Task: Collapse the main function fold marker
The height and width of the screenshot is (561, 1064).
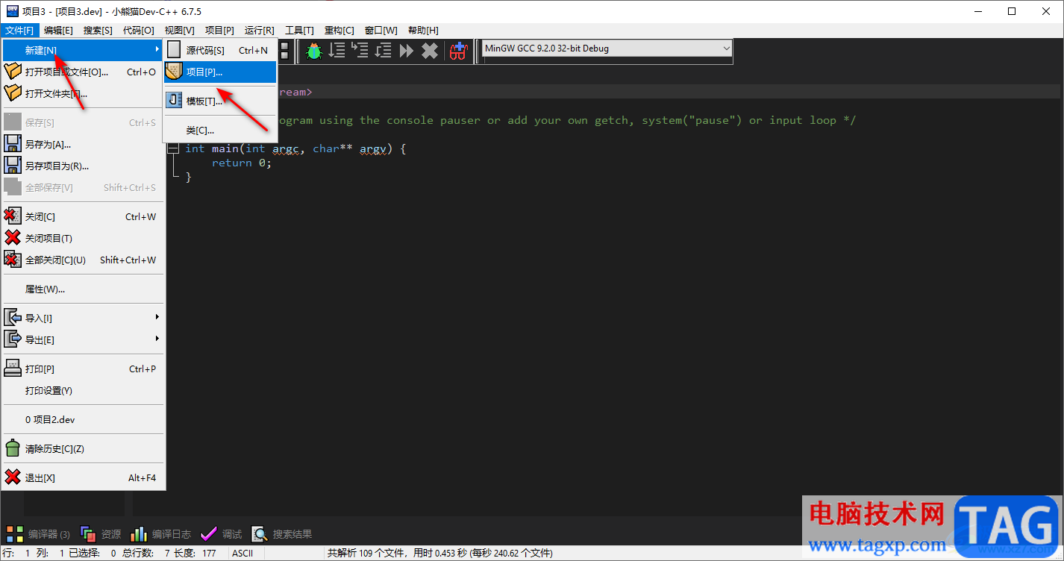Action: [x=174, y=148]
